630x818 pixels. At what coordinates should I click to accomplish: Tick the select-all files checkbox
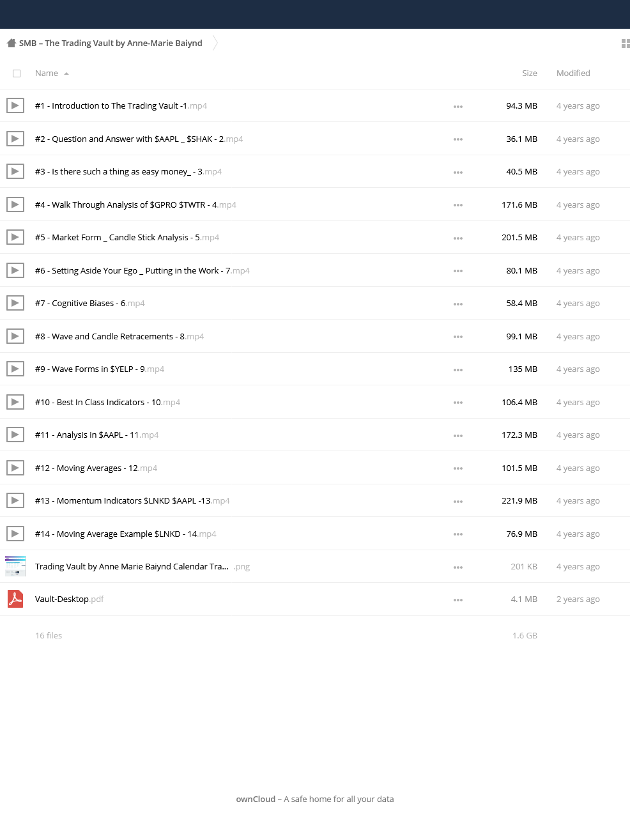pyautogui.click(x=17, y=73)
